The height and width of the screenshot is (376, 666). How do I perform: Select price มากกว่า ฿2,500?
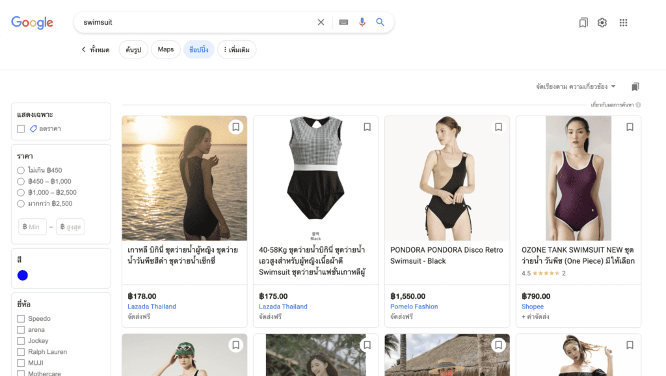tap(21, 204)
